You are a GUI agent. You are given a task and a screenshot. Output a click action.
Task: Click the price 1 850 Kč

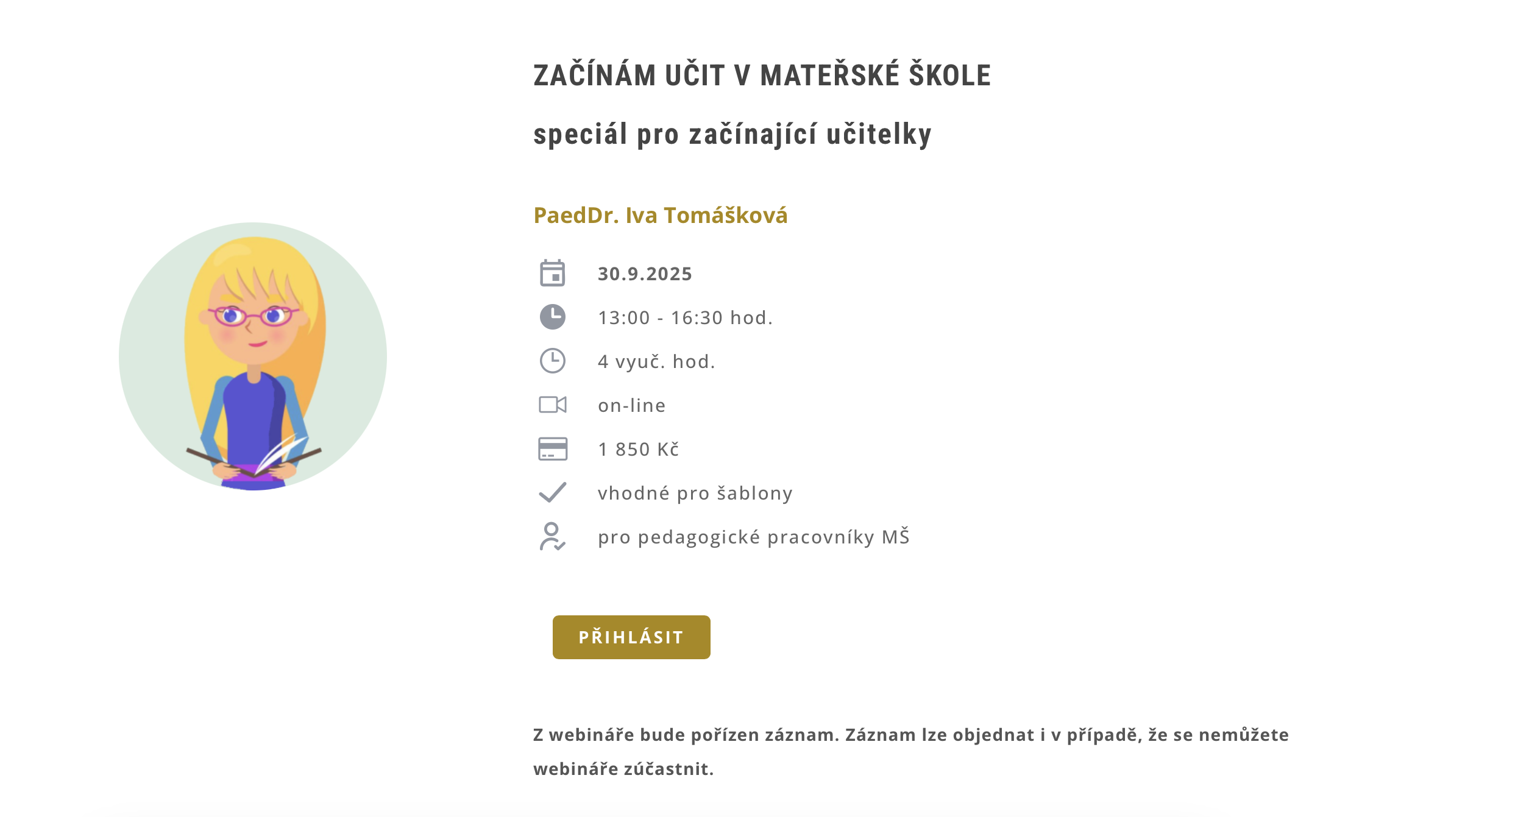[x=638, y=449]
